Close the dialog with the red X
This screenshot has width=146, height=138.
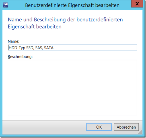pyautogui.click(x=137, y=4)
